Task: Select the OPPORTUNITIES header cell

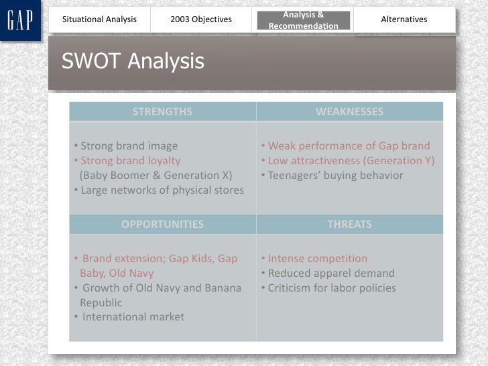Action: pos(162,224)
